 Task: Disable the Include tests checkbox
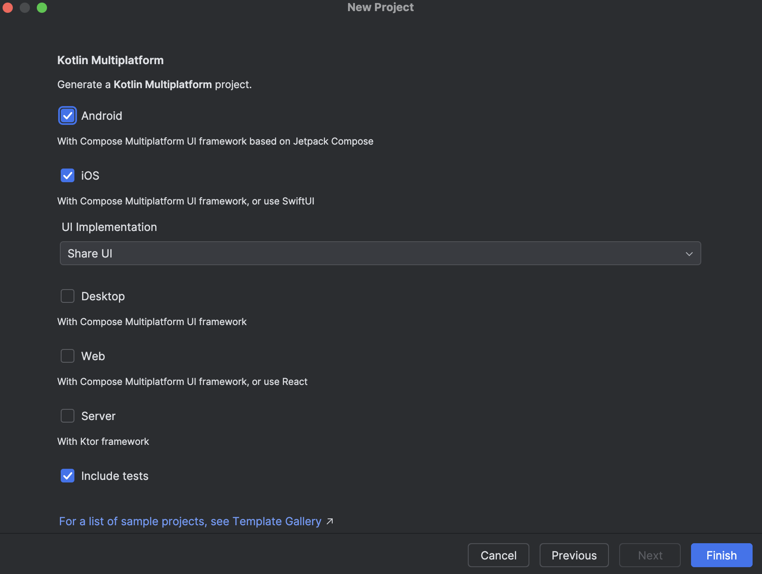click(68, 476)
